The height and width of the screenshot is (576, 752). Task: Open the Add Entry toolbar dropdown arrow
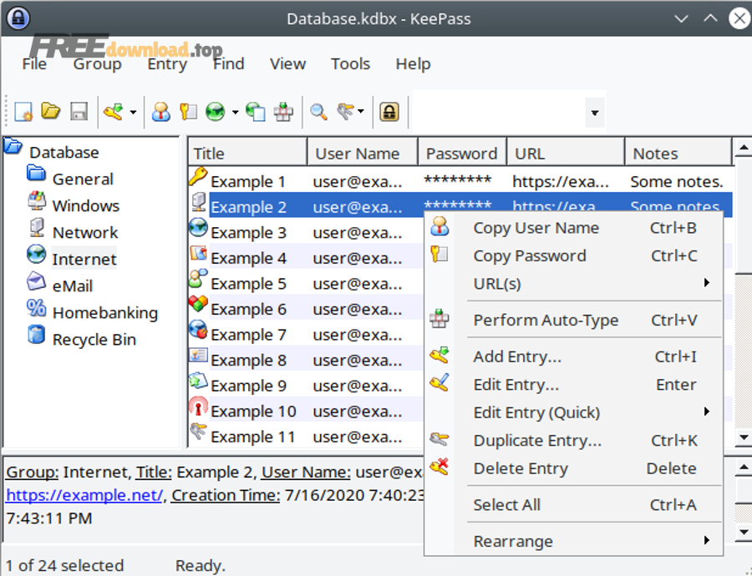point(133,113)
